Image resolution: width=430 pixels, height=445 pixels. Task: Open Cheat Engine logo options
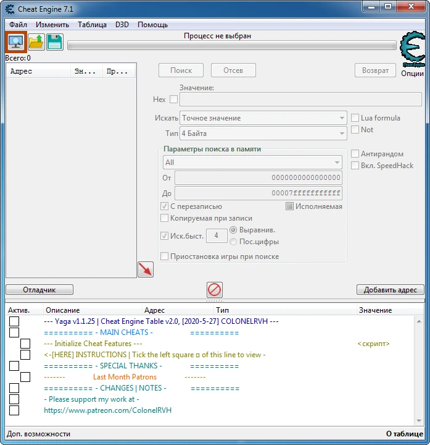(x=413, y=49)
